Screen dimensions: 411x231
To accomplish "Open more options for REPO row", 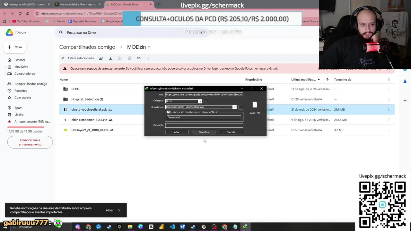I will (x=389, y=89).
